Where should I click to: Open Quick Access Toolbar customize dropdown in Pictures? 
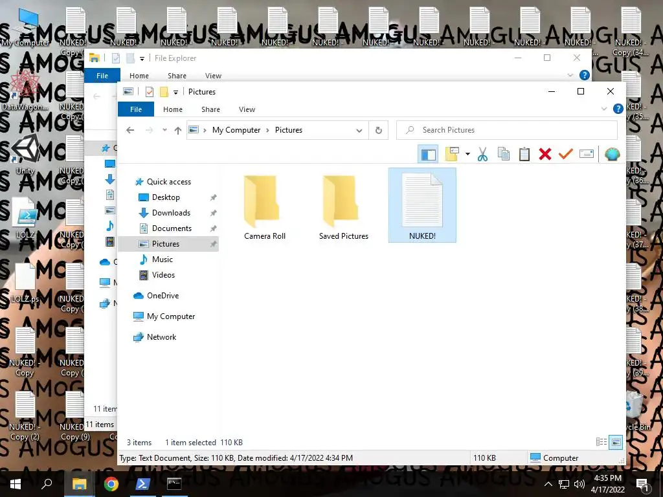coord(175,92)
